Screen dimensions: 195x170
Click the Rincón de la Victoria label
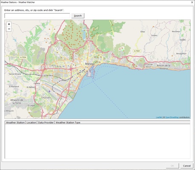tap(163, 67)
